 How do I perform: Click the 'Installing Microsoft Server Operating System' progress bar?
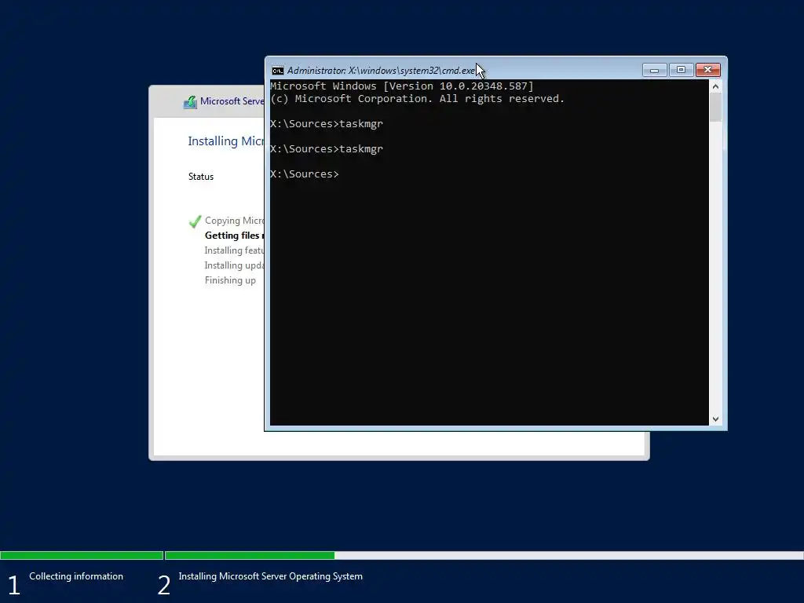pos(484,555)
